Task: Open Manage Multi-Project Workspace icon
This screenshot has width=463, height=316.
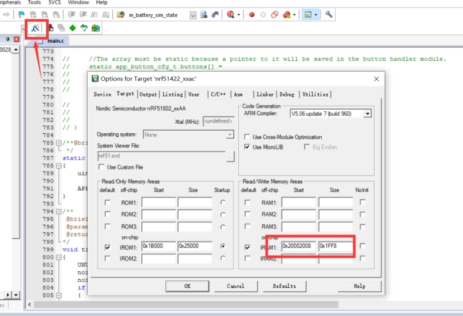Action: tap(61, 28)
